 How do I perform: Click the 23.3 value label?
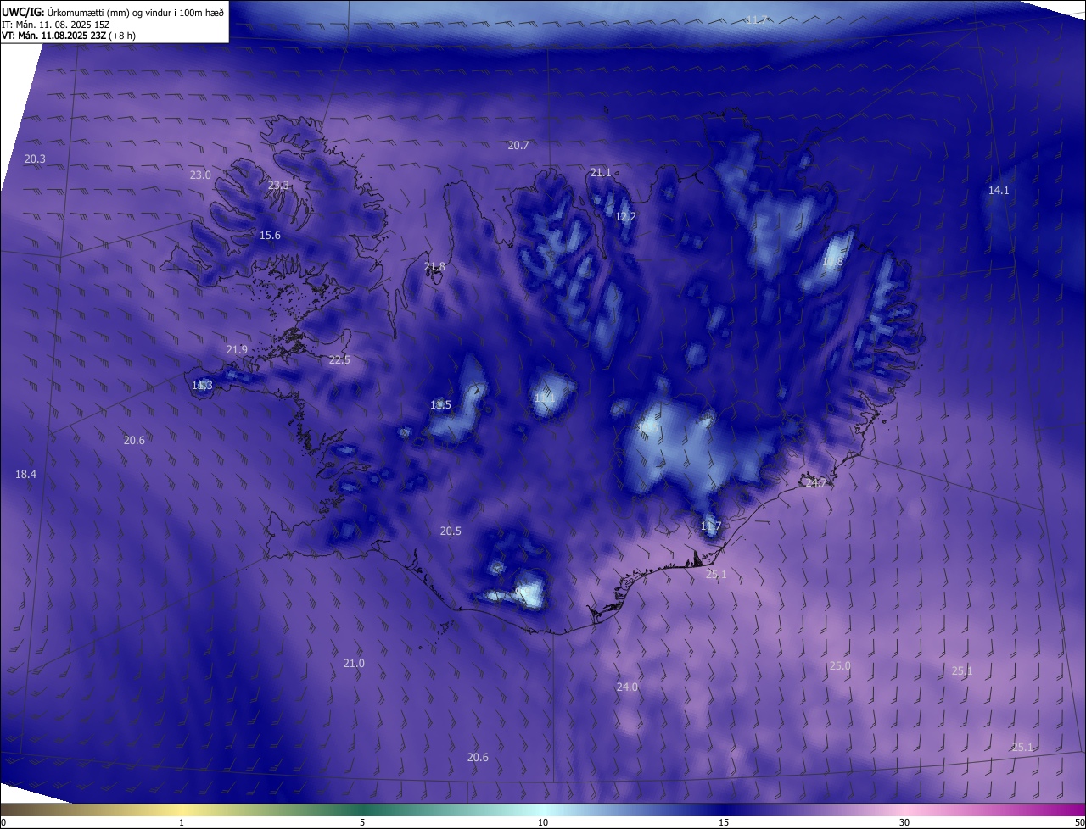point(278,185)
